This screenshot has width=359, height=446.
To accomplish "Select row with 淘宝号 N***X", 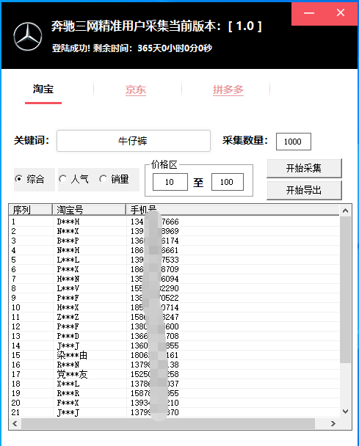I will click(174, 231).
